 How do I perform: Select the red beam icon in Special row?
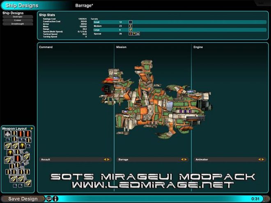[131, 34]
